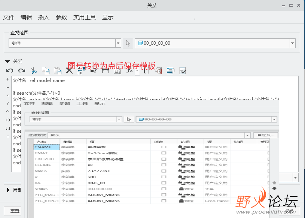Insert parentheses operator
The height and width of the screenshot is (218, 305).
(8, 120)
